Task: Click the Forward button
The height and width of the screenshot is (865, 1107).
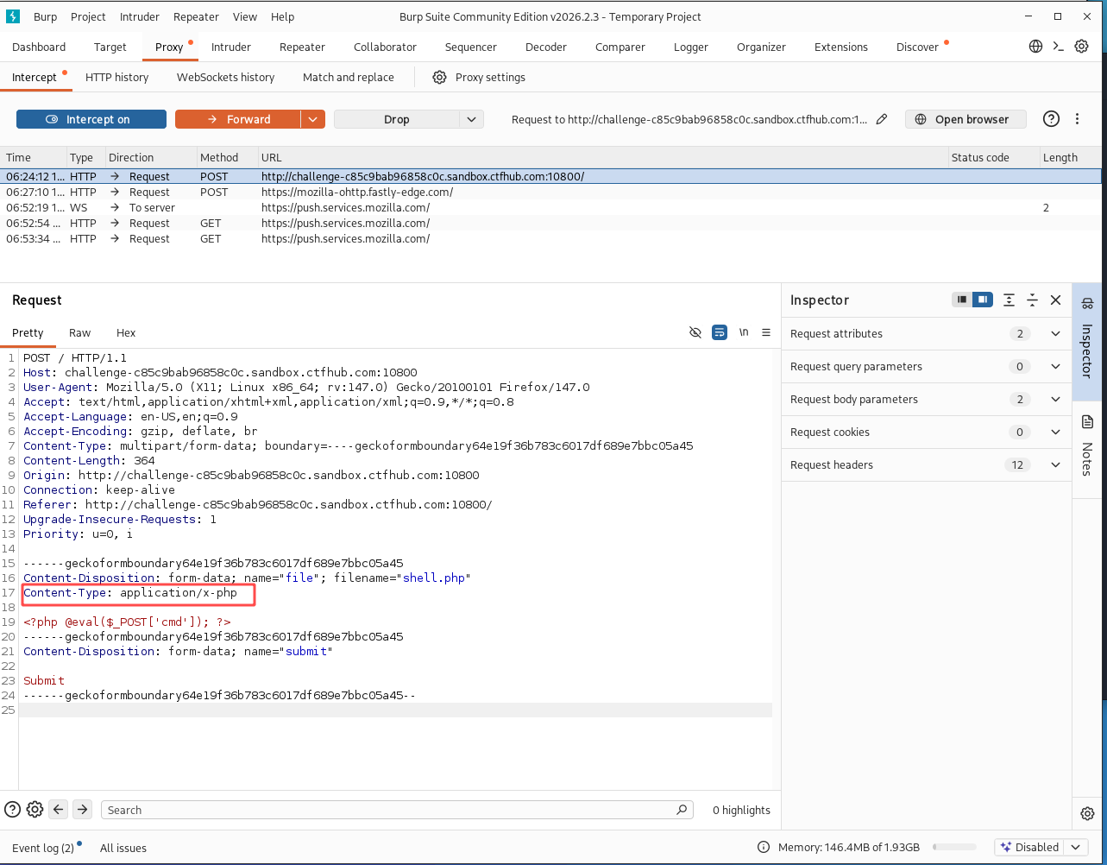Action: [238, 119]
